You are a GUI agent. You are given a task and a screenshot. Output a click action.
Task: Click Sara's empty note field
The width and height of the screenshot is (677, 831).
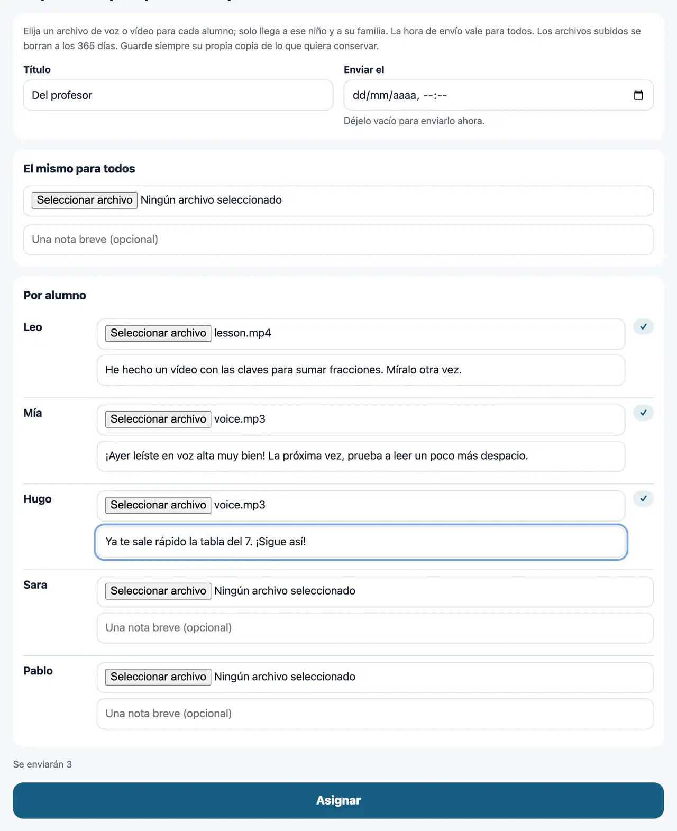point(375,628)
